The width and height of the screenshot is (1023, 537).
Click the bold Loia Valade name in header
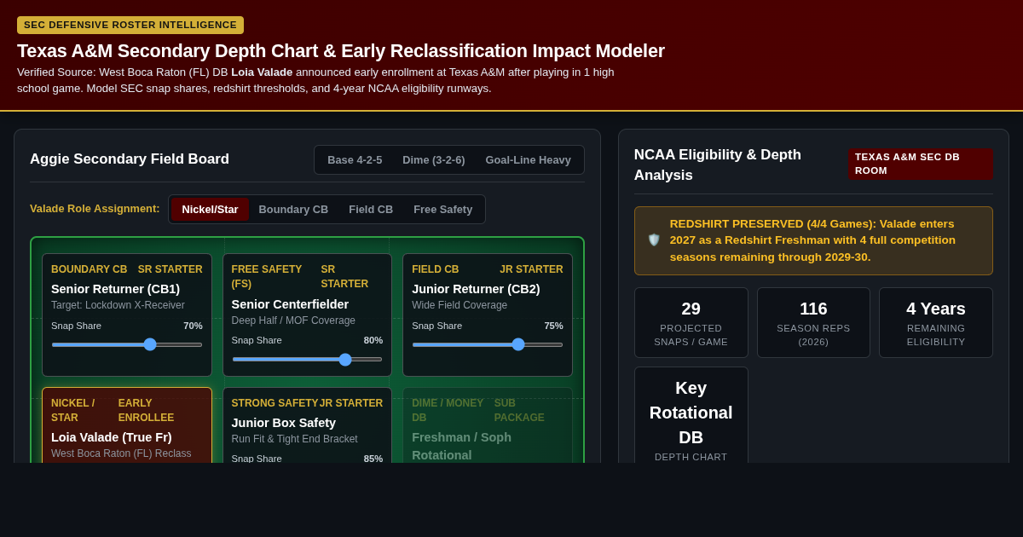(x=262, y=72)
